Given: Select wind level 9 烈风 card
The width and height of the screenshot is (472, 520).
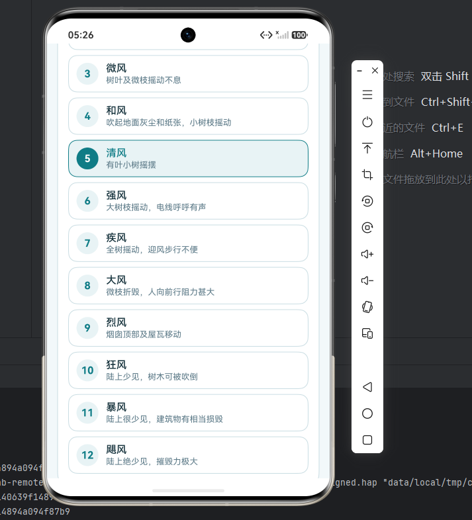Looking at the screenshot, I should [x=188, y=328].
